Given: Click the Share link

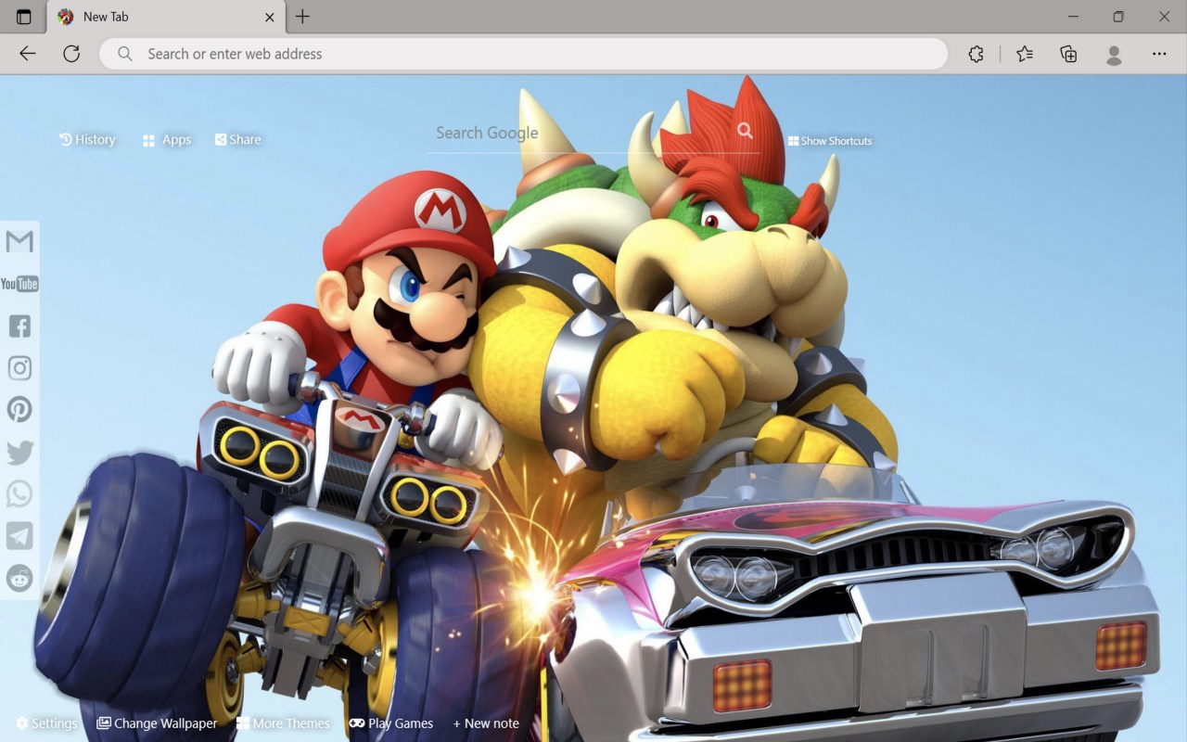Looking at the screenshot, I should (238, 139).
